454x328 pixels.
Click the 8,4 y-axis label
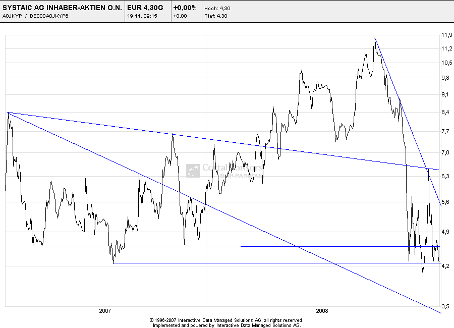click(x=445, y=112)
